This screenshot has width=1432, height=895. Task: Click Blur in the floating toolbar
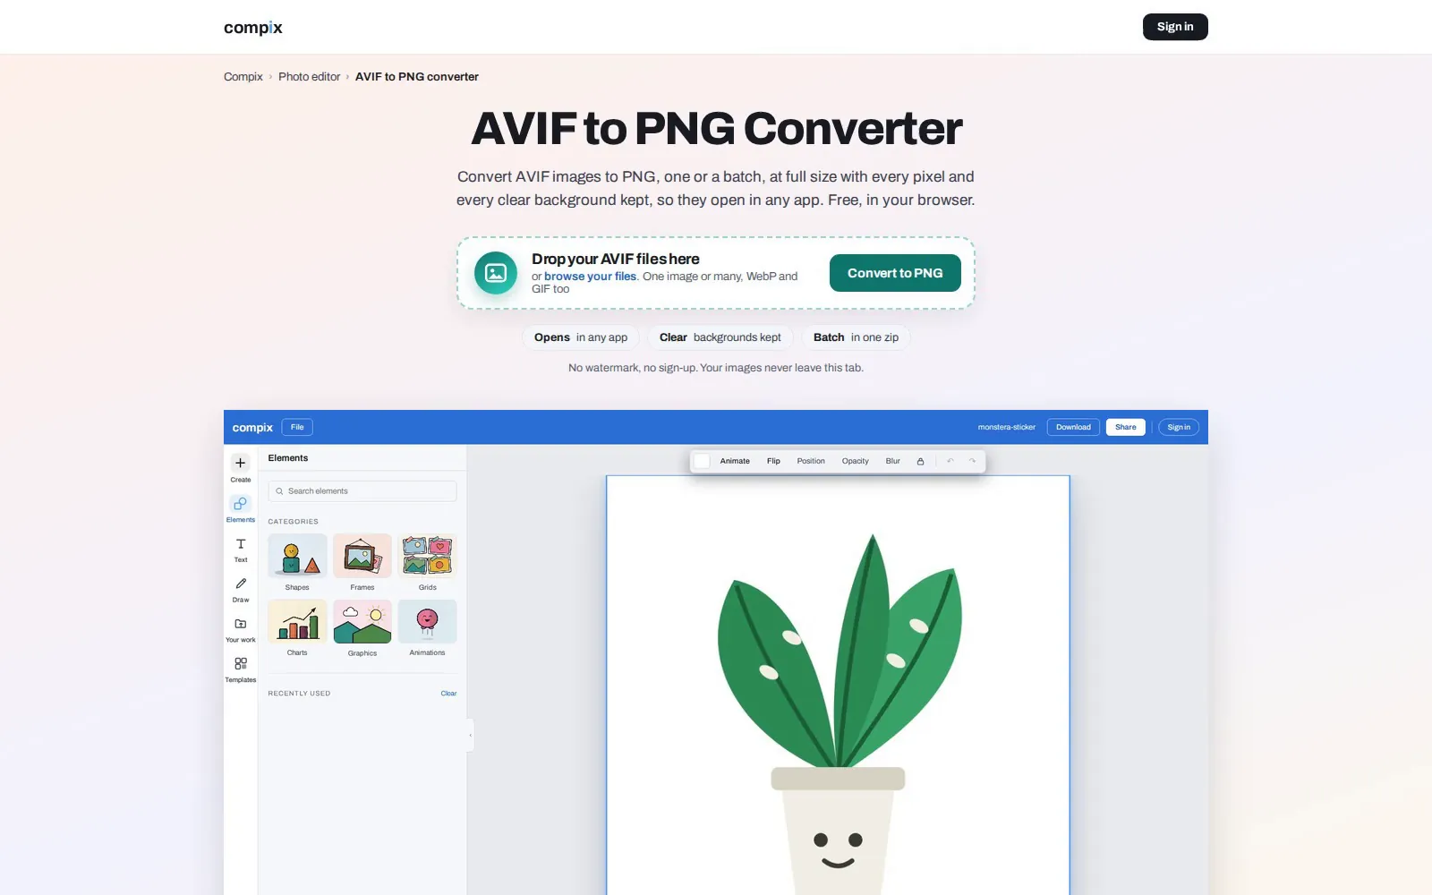pyautogui.click(x=892, y=461)
